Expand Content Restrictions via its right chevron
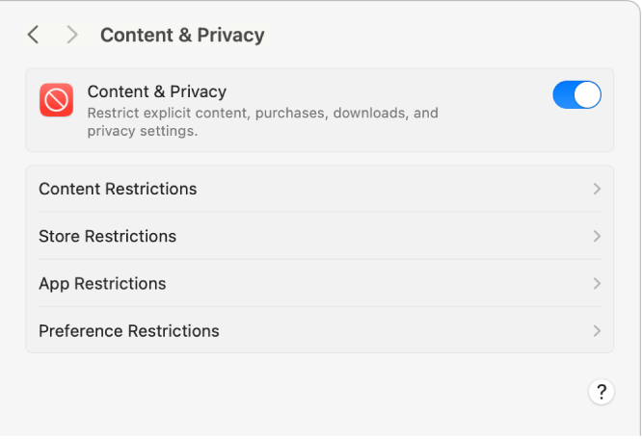 597,189
